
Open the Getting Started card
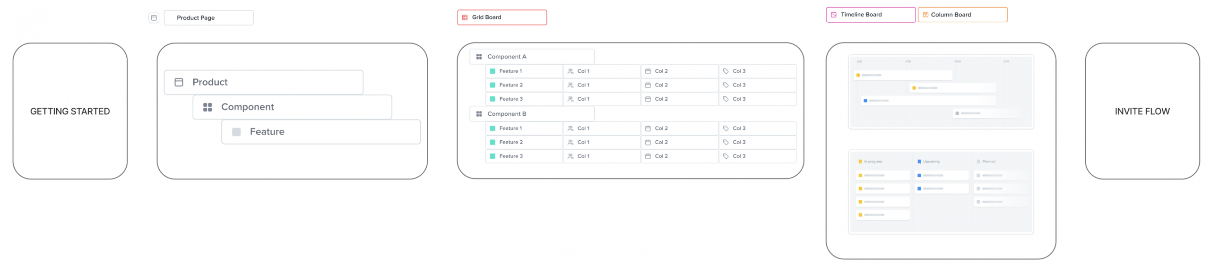pos(70,111)
